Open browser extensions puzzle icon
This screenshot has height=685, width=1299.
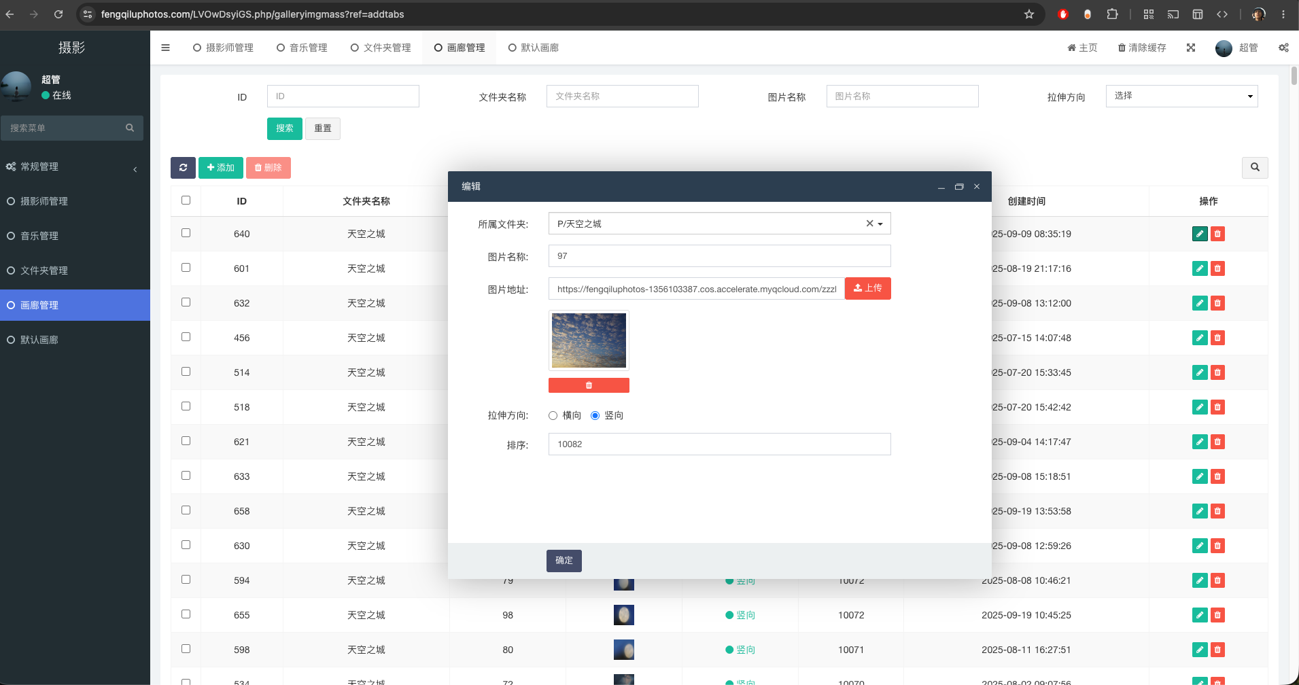click(x=1112, y=14)
